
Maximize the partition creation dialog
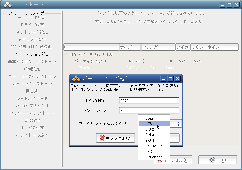(x=170, y=79)
